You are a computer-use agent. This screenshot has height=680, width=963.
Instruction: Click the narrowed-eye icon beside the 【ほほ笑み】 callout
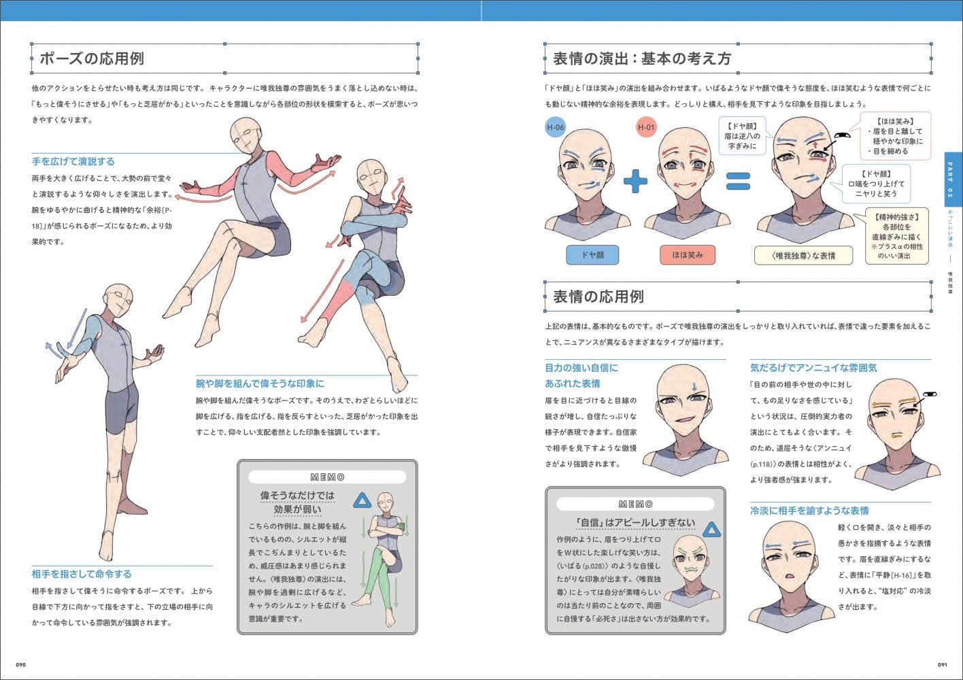843,137
